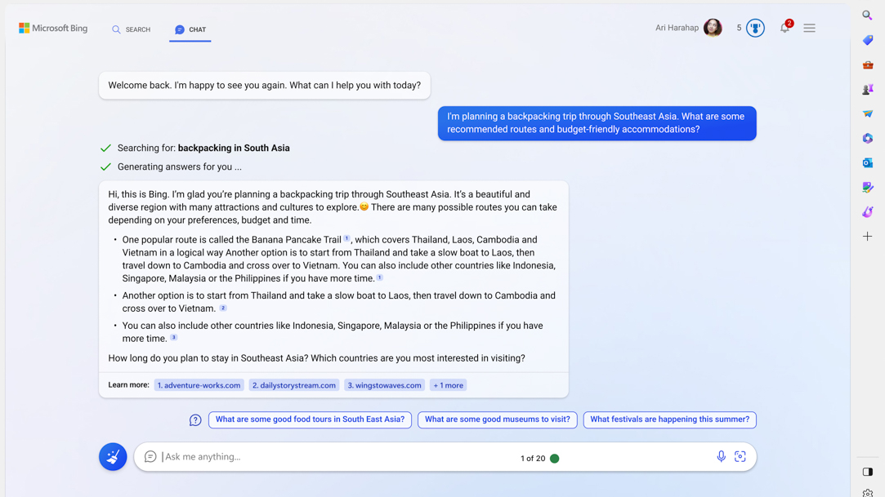Viewport: 885px width, 497px height.
Task: Open the sidebar Designer pen icon
Action: coord(868,187)
